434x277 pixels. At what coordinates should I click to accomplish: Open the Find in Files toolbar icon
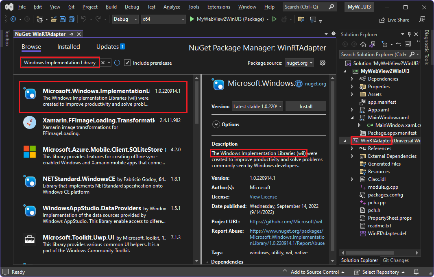click(301, 19)
